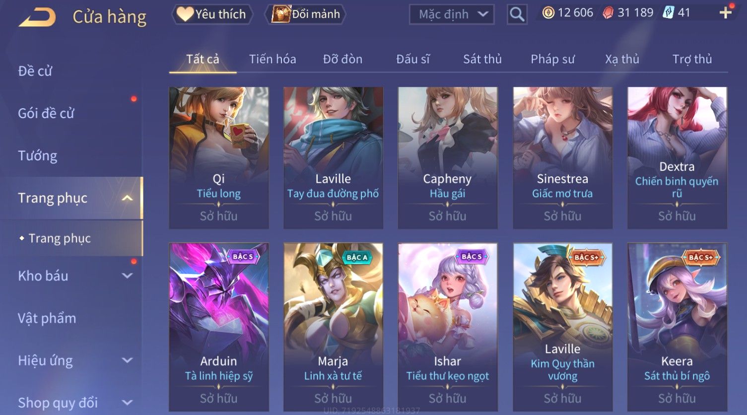Select the Tiến hóa tab

point(272,59)
